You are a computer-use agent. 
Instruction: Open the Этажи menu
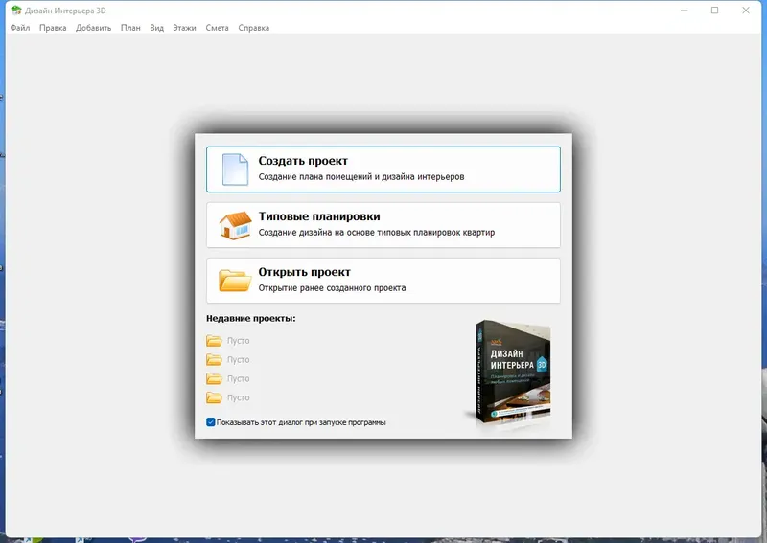[x=184, y=28]
